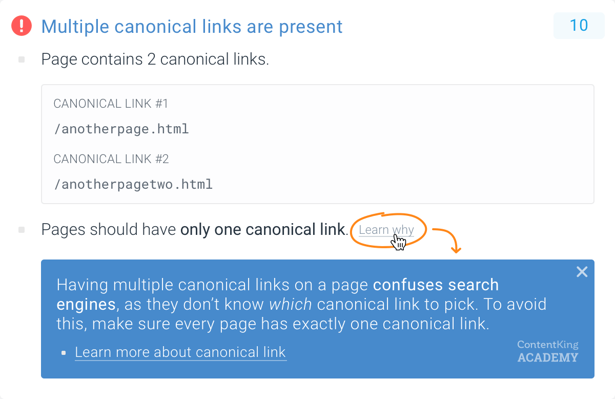Click the text 'Page contains 2 canonical links.'
The image size is (615, 399).
coord(155,59)
